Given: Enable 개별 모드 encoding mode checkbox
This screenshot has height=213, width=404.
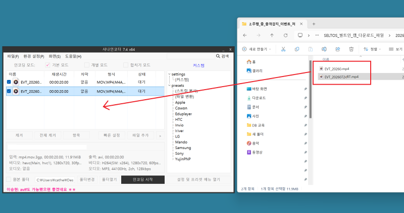Looking at the screenshot, I should pos(87,65).
